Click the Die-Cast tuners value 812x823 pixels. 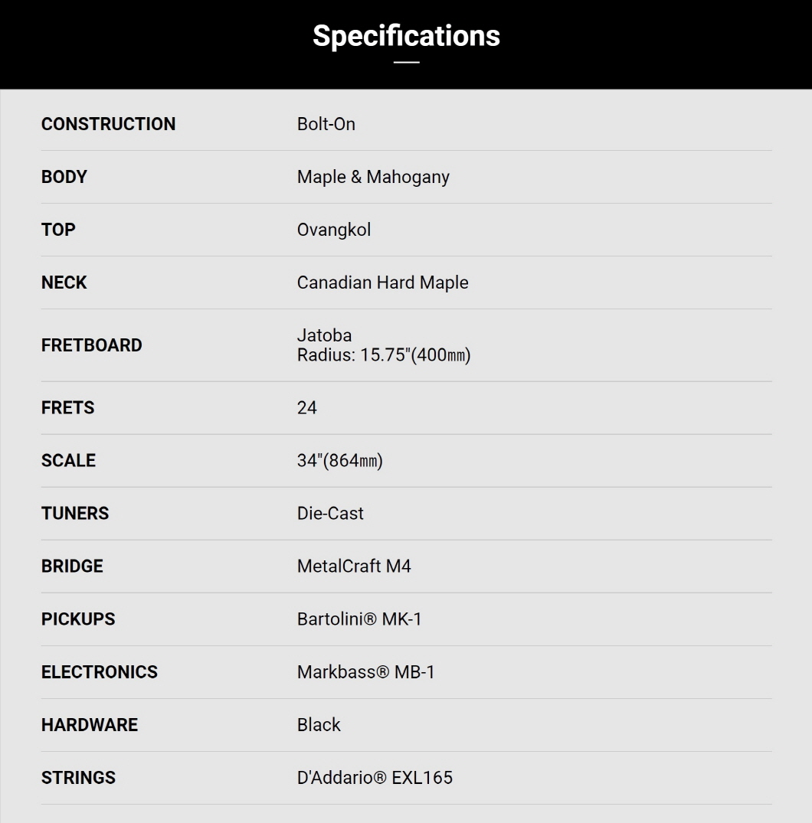click(x=330, y=514)
